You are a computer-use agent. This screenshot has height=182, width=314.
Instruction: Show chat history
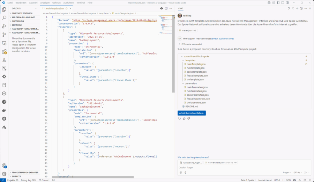(301, 8)
